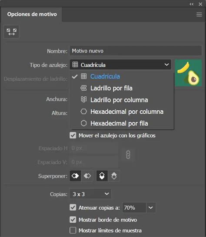Select the Bottom in Front overlap icon
This screenshot has width=206, height=237.
pyautogui.click(x=114, y=176)
